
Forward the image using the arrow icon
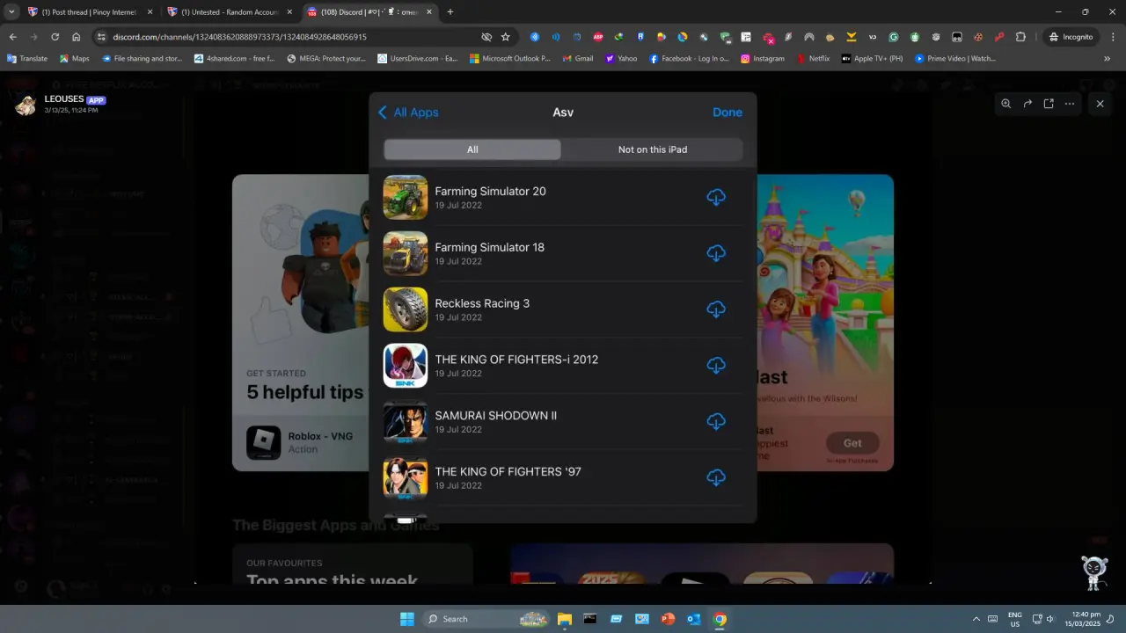click(1027, 104)
